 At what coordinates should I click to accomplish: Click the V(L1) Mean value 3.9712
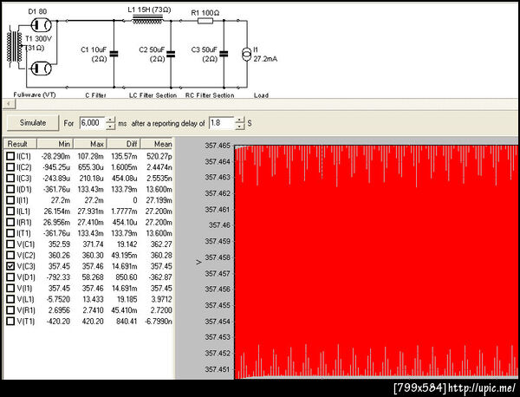pyautogui.click(x=161, y=299)
